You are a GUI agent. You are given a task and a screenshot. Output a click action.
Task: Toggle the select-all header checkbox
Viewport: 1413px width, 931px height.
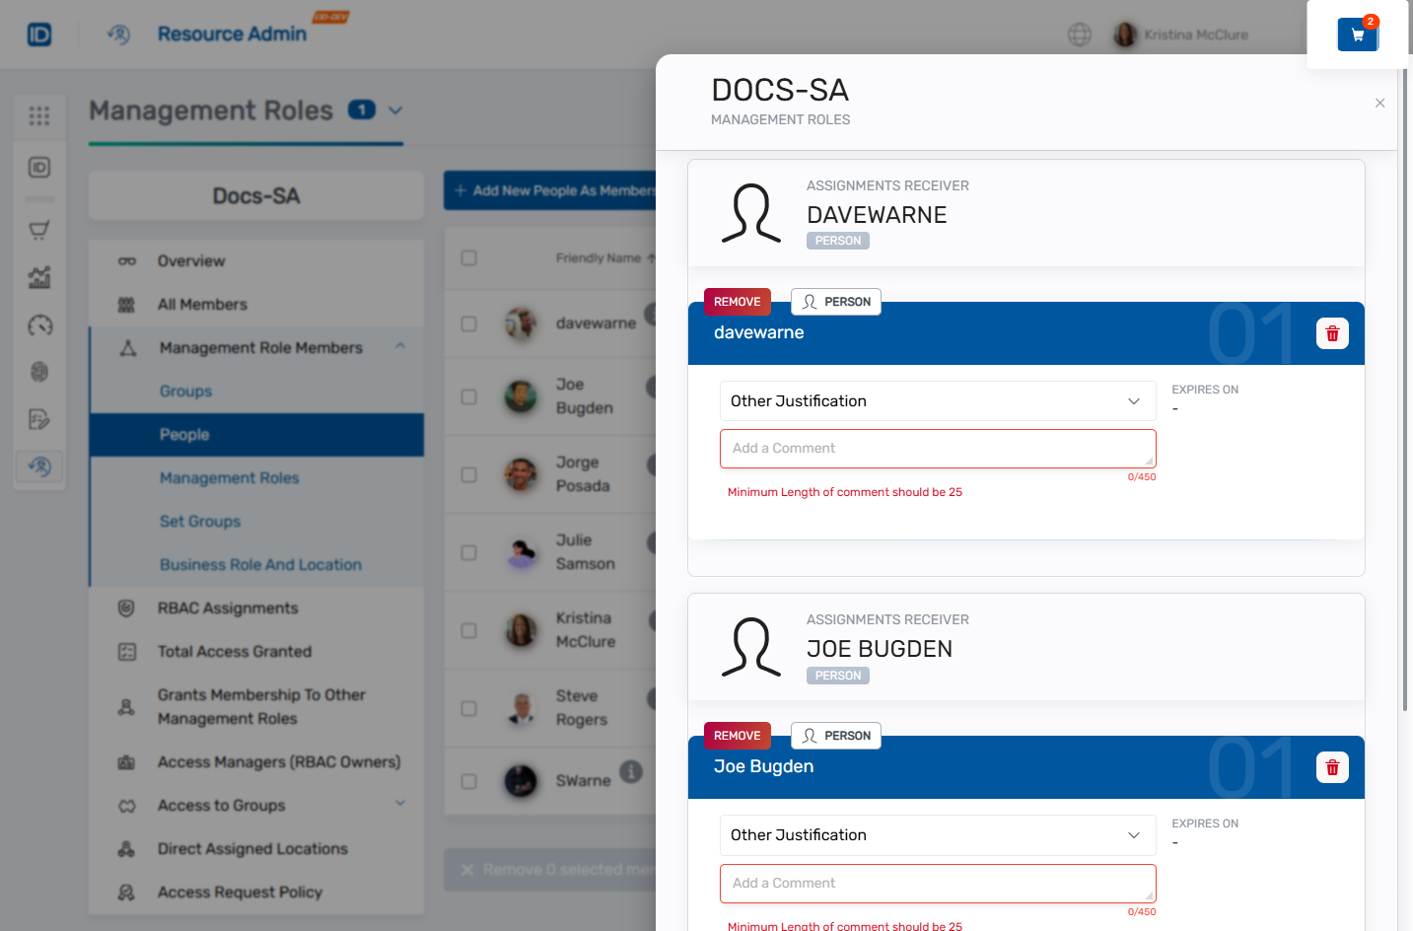pyautogui.click(x=469, y=257)
